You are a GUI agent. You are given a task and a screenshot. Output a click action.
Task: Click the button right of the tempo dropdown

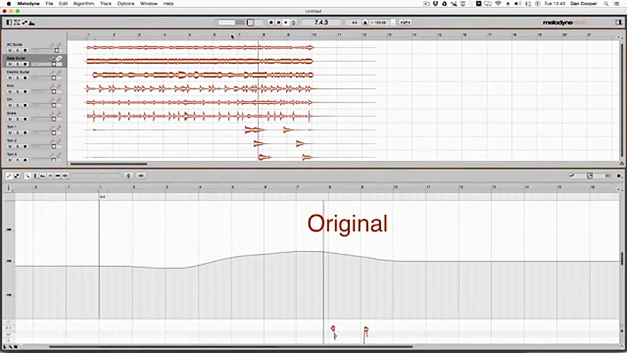pos(405,22)
